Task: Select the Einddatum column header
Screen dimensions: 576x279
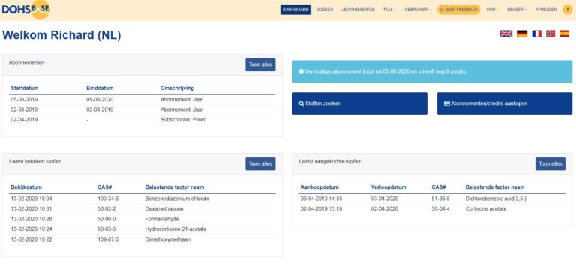Action: (x=100, y=88)
